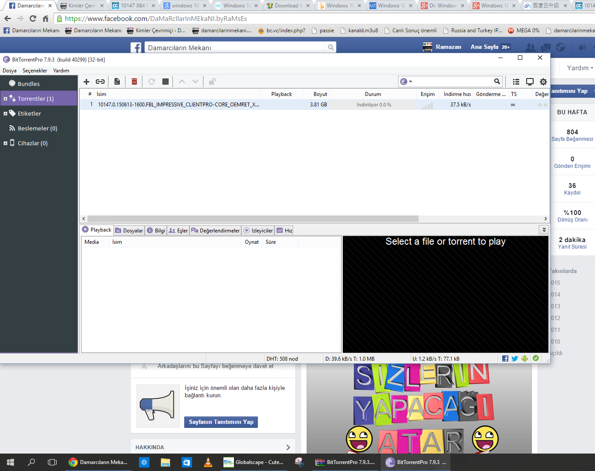Open Ramazan profile link in Facebook header
Viewport: 595px width, 471px height.
tap(442, 47)
